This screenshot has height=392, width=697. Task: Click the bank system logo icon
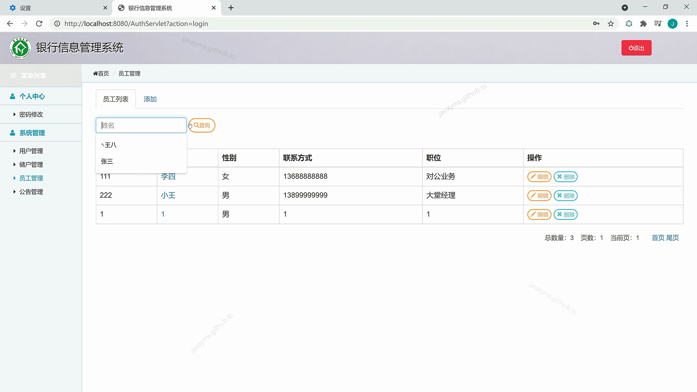point(20,48)
